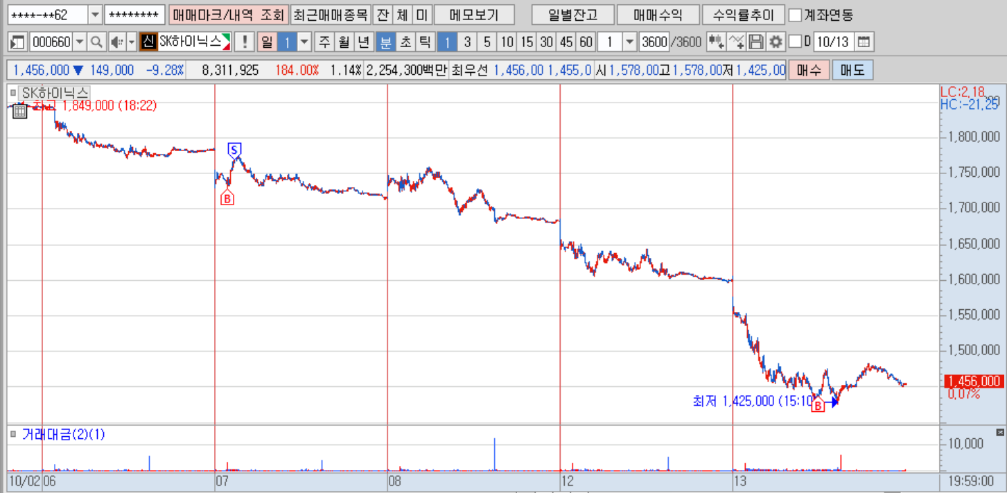1007x493 pixels.
Task: Click the 신 badge next to SK하이닉스
Action: click(147, 42)
